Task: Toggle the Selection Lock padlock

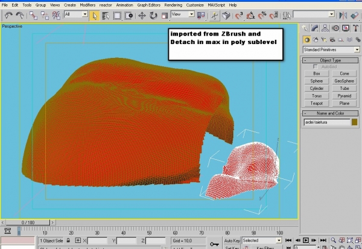Action: point(68,241)
